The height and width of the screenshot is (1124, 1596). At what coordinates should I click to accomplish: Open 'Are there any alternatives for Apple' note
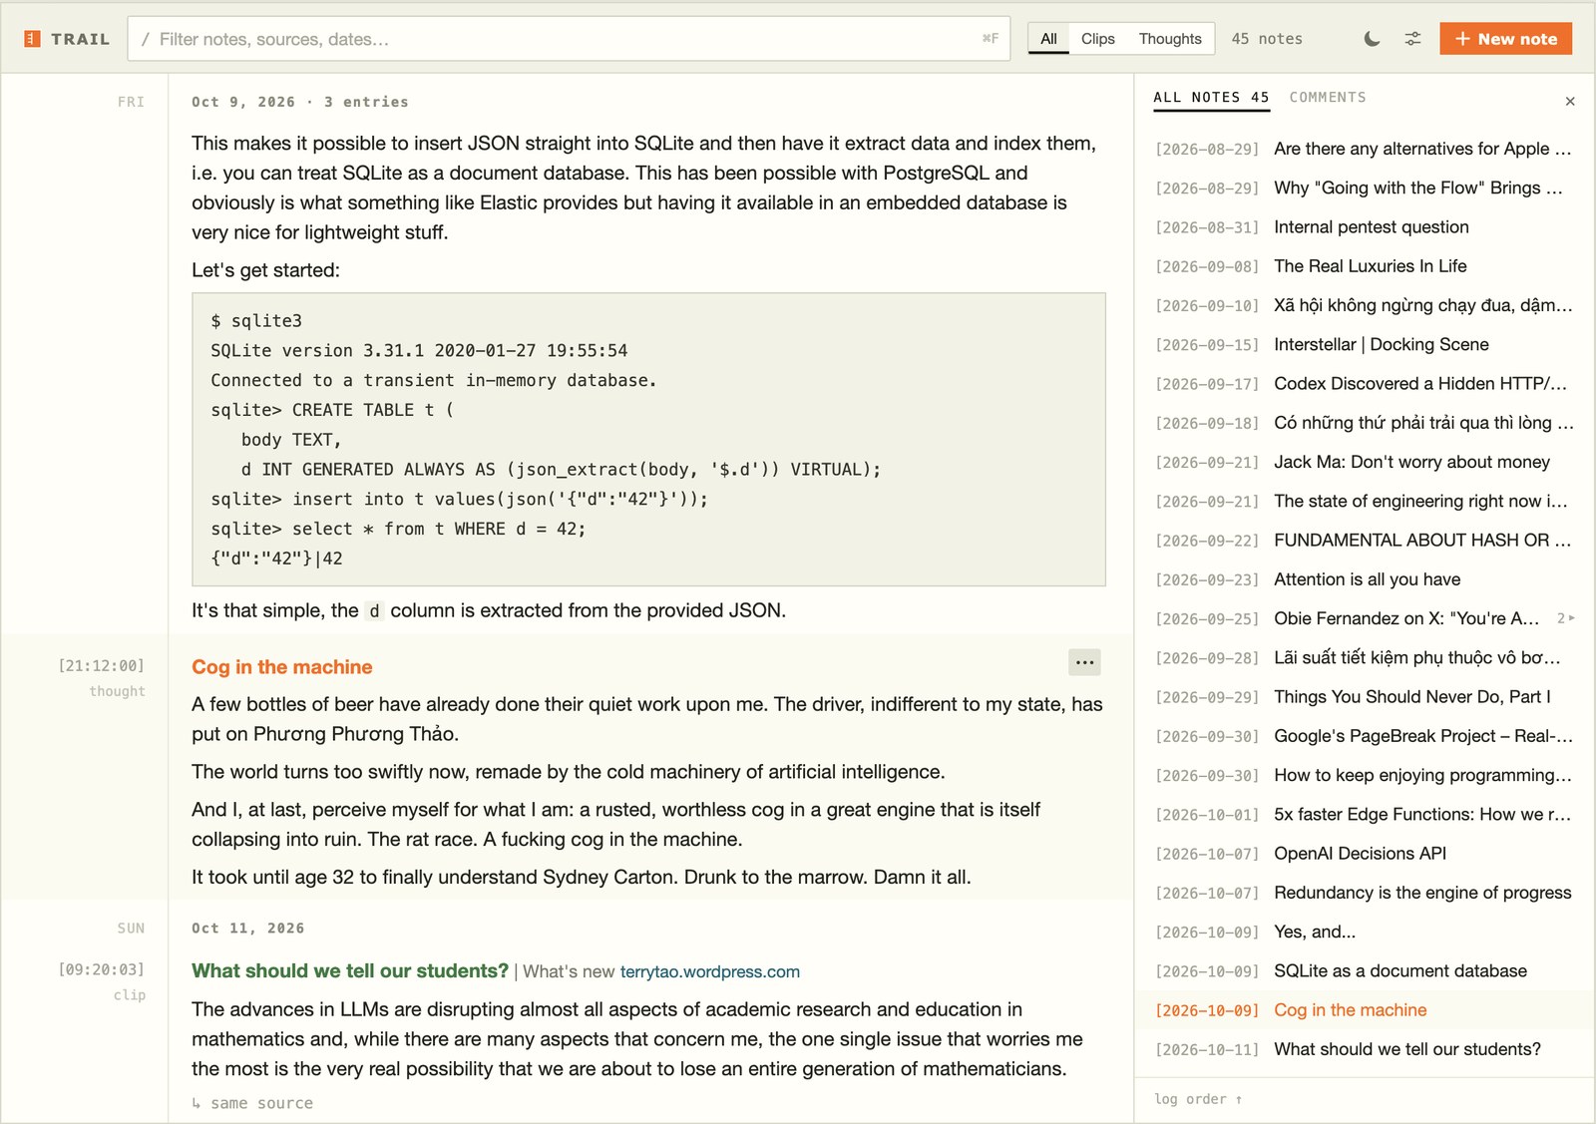point(1364,149)
